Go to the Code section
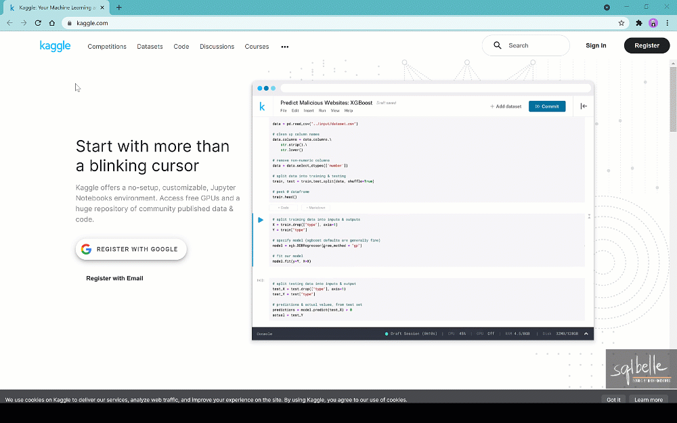Screen dimensions: 677x423 [x=181, y=47]
